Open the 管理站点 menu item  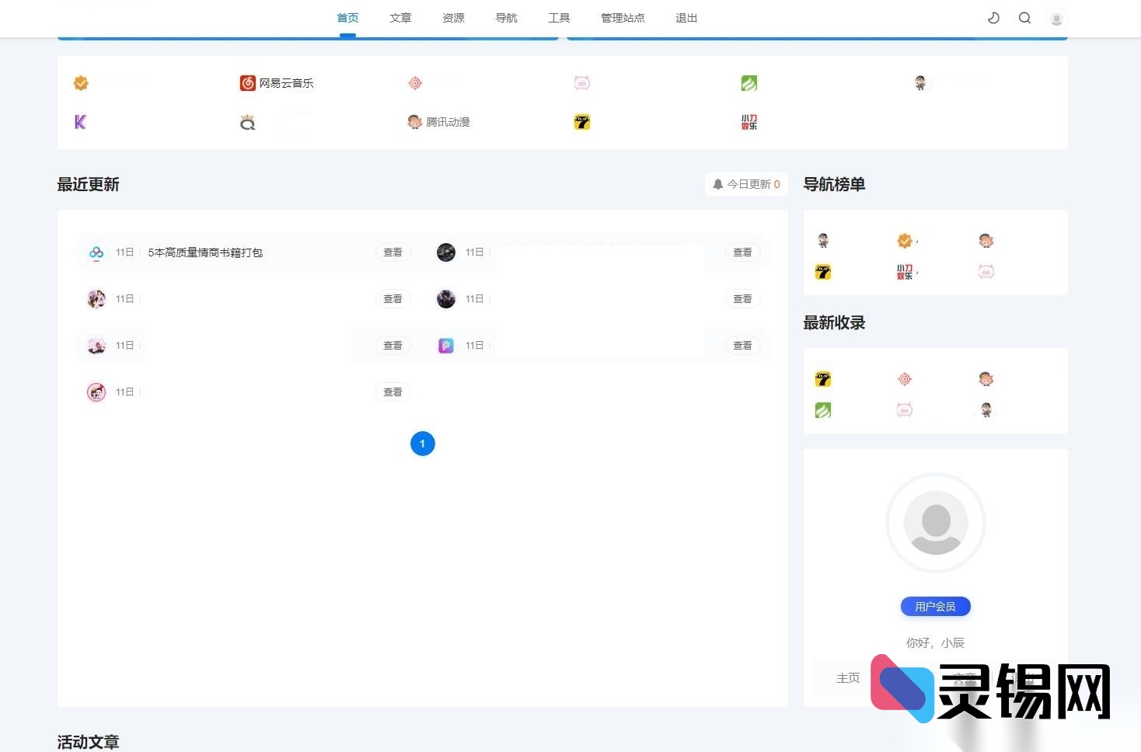(x=622, y=18)
